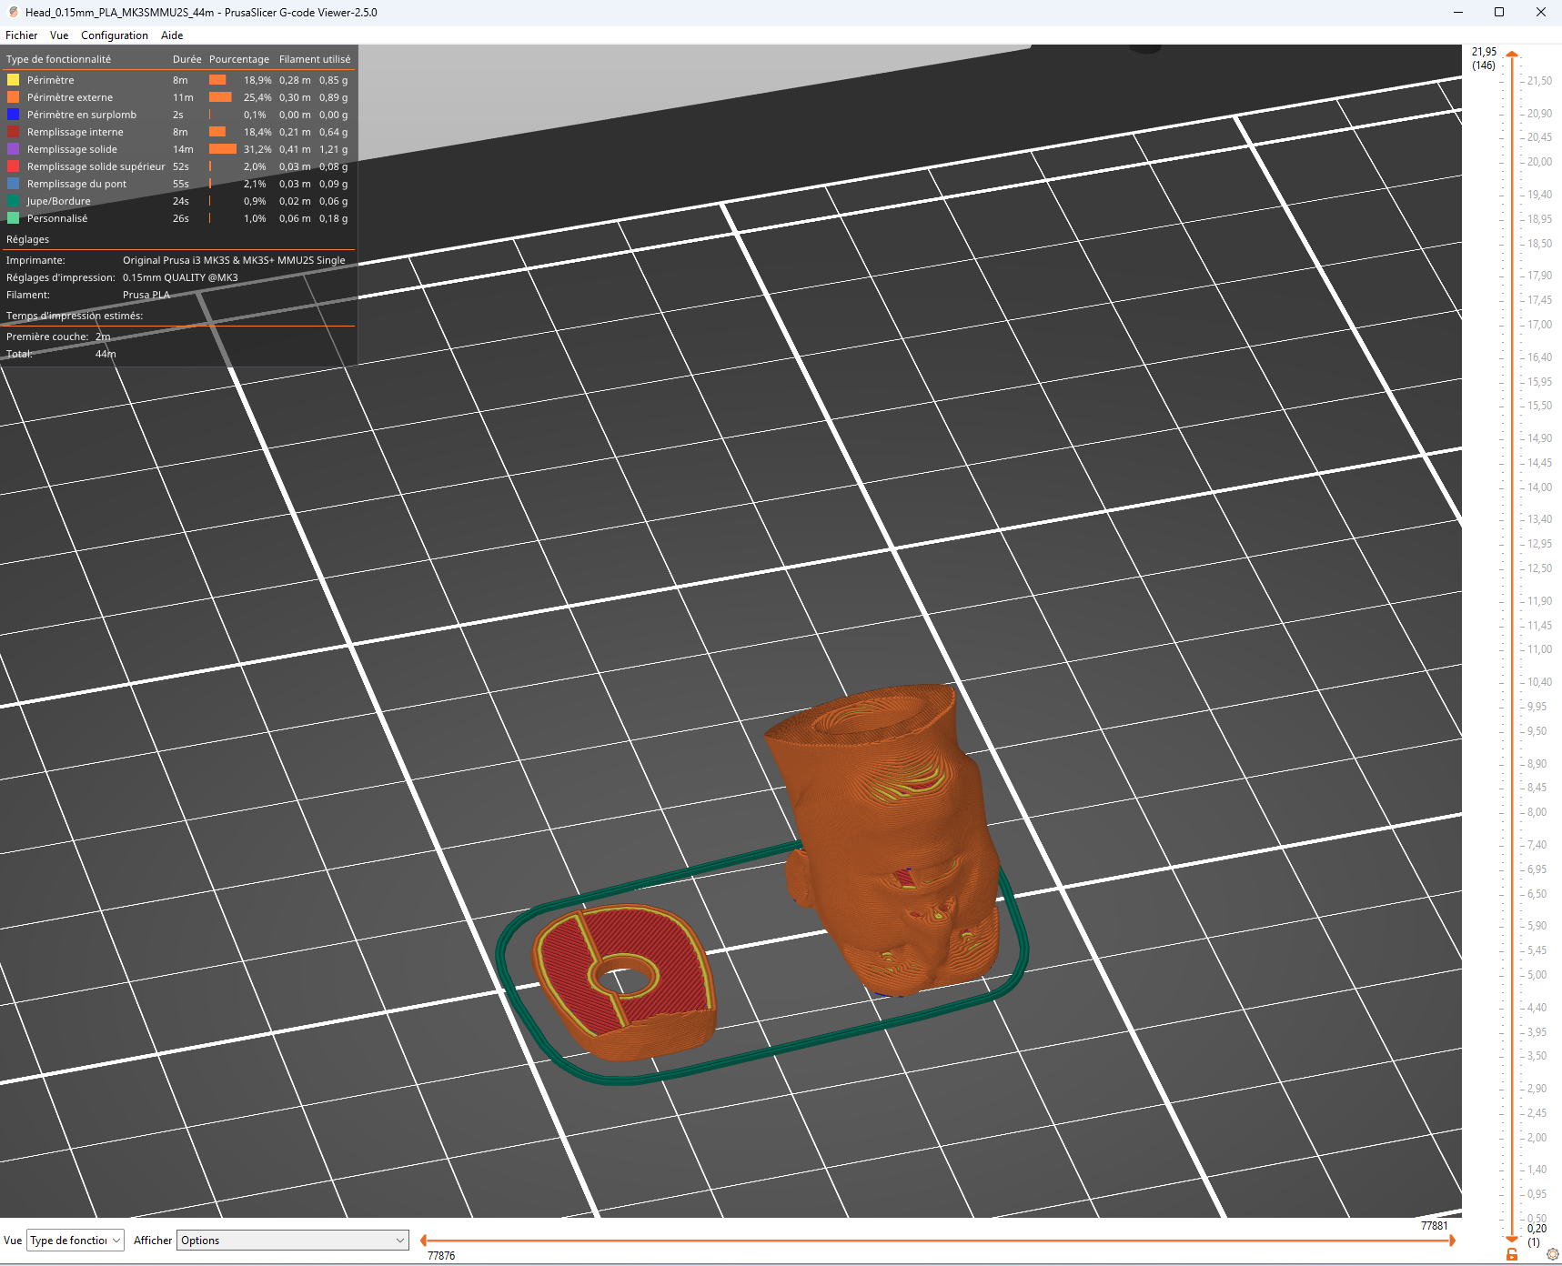Open the Vue menu in menu bar
The image size is (1562, 1266).
(x=59, y=35)
